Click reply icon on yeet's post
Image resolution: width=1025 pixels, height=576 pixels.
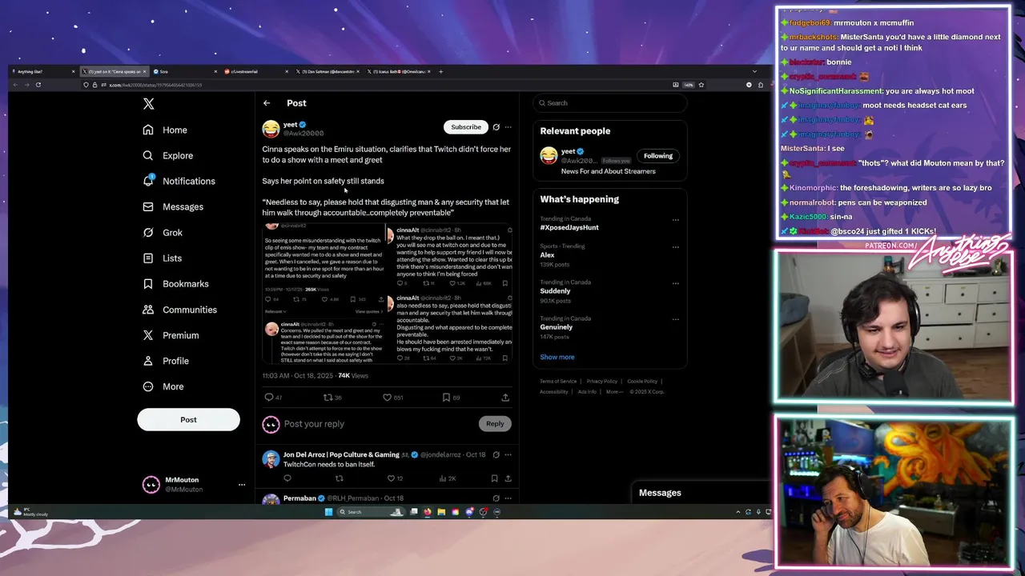point(269,397)
